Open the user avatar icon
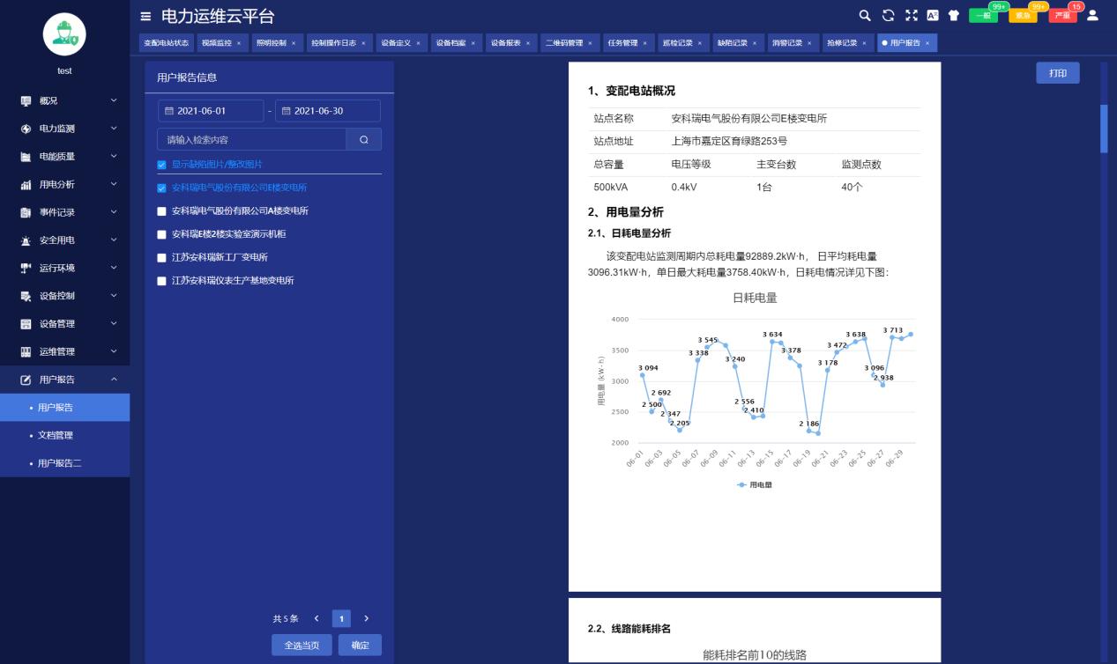The image size is (1117, 664). point(1091,15)
